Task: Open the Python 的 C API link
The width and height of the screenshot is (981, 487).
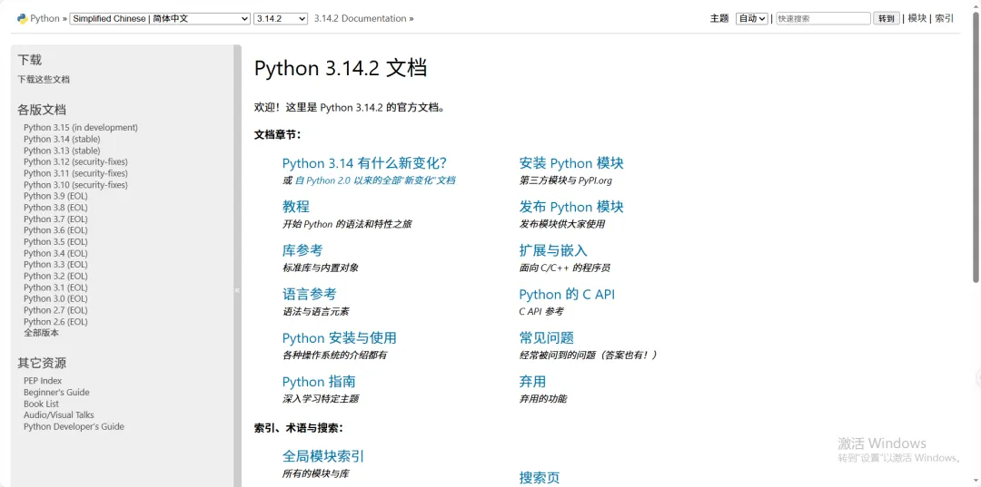Action: click(567, 294)
